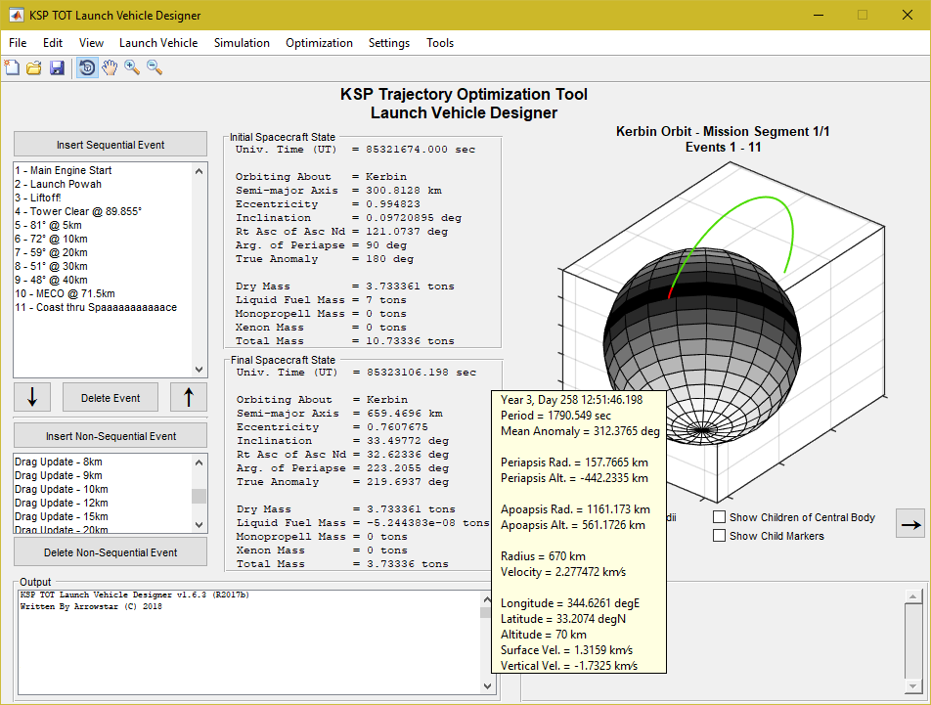Click the New file toolbar icon
Image resolution: width=931 pixels, height=705 pixels.
[12, 67]
